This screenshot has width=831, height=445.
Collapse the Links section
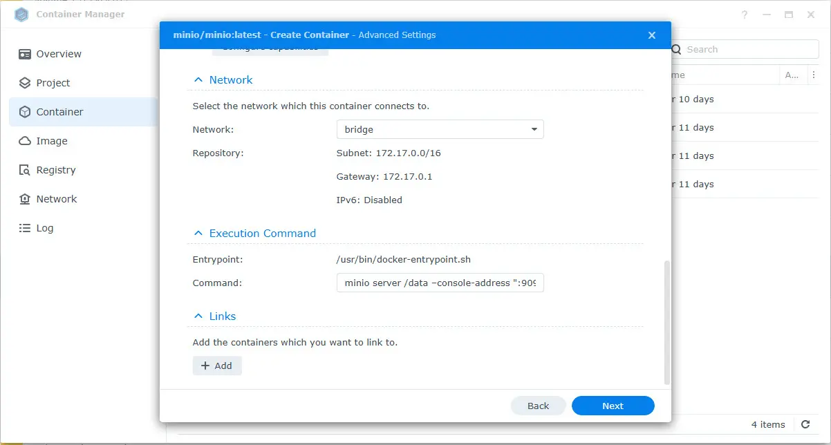[x=198, y=316]
